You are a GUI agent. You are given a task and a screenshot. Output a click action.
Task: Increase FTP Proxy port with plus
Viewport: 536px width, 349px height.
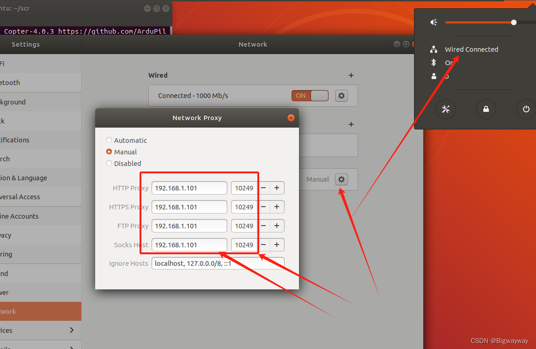277,226
